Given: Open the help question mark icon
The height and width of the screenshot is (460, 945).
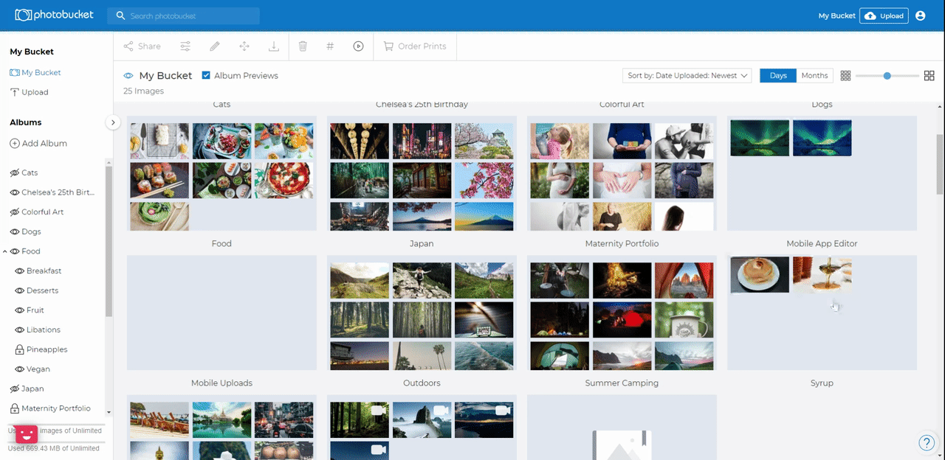Looking at the screenshot, I should click(927, 442).
